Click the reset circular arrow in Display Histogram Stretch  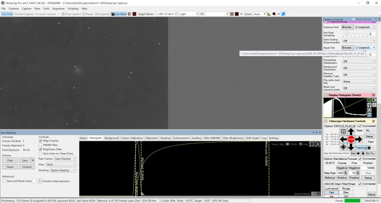click(370, 110)
